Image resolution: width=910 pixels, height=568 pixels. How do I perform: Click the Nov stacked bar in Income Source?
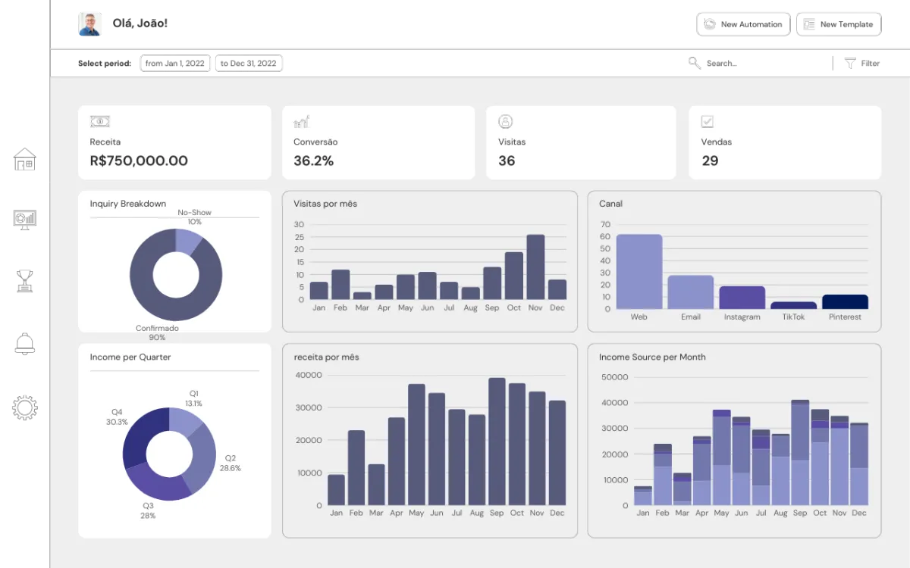tap(839, 460)
